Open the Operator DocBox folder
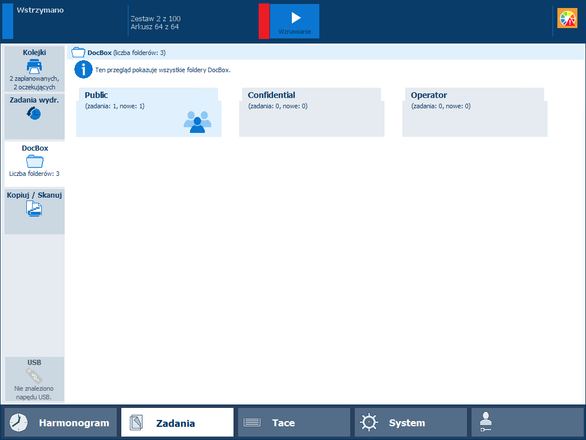586x440 pixels. coord(474,112)
